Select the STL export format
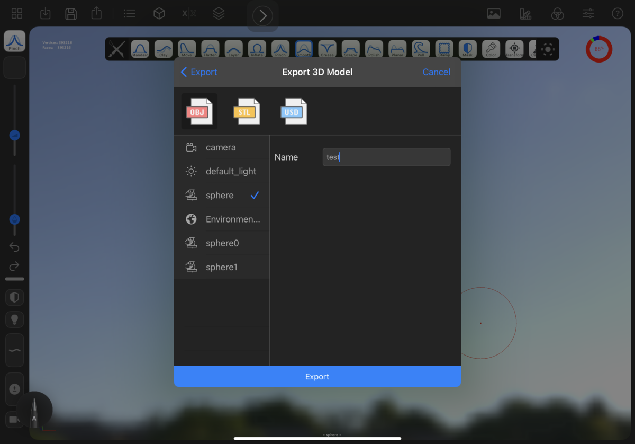Screen dimensions: 635x444 point(247,111)
